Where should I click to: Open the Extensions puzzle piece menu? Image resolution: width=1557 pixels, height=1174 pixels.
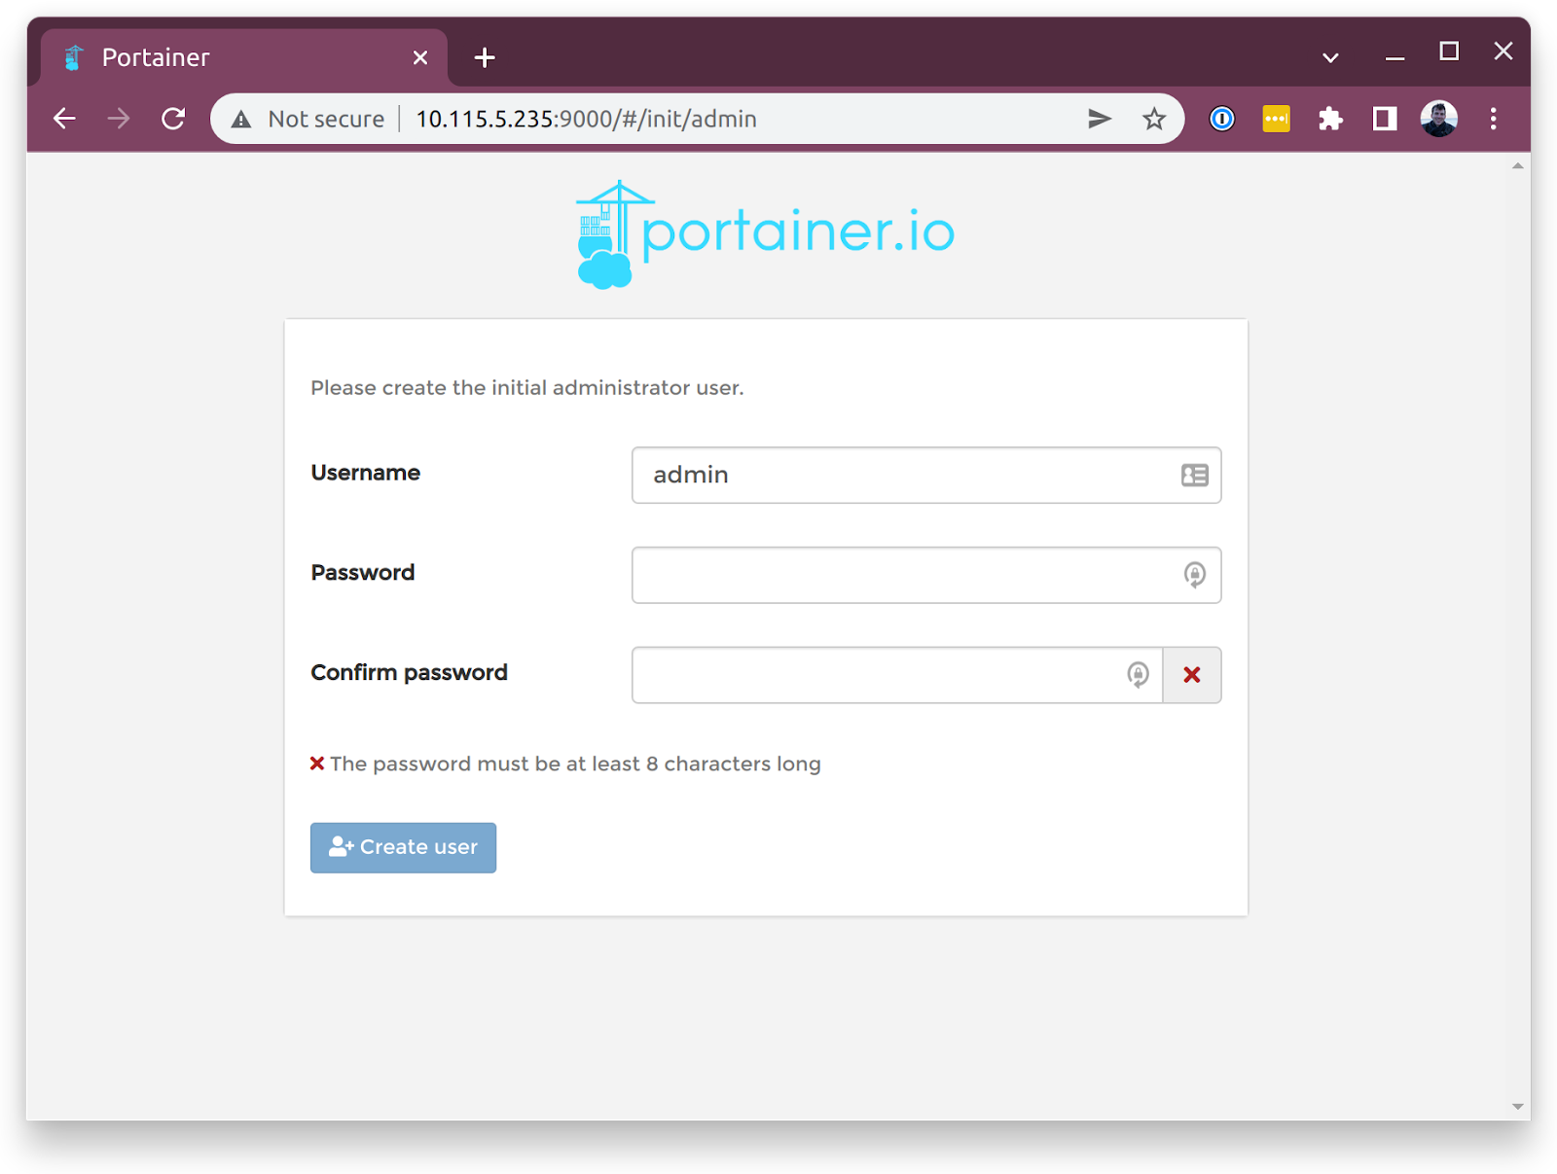(x=1330, y=119)
